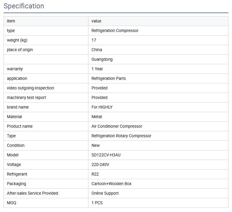
Task: Select the '1 Year' warranty value
Action: coord(97,69)
